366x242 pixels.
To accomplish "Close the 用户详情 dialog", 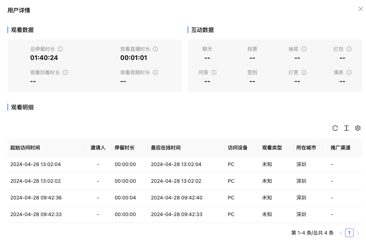I will (361, 9).
